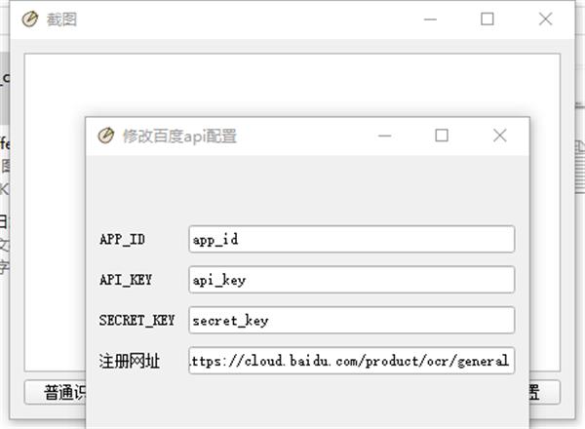
Task: Click the API_KEY label
Action: [126, 280]
